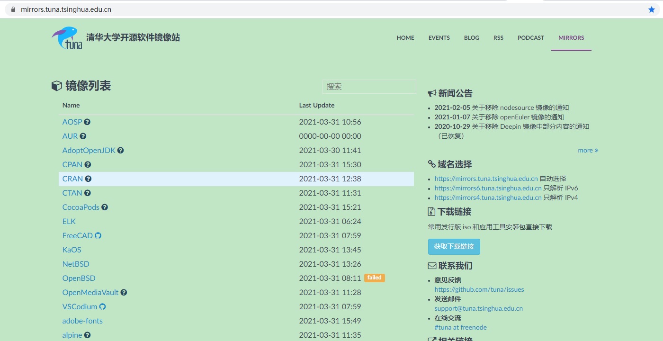Open the FreeCAD mirror link
Viewport: 663px width, 341px height.
[78, 235]
